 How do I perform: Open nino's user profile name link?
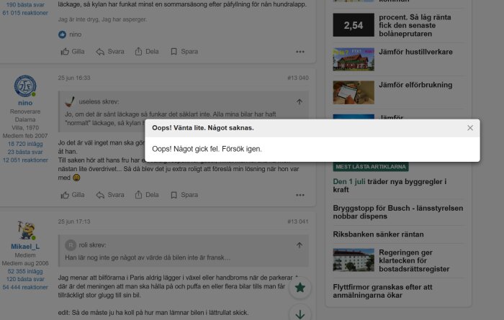pyautogui.click(x=25, y=103)
